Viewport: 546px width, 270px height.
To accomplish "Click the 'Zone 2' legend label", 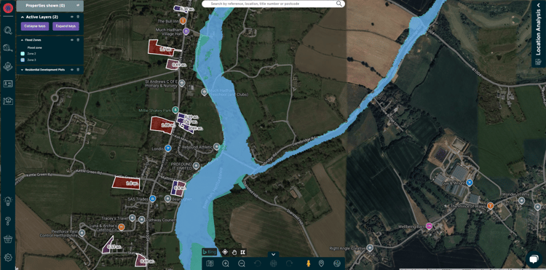I will coord(32,54).
